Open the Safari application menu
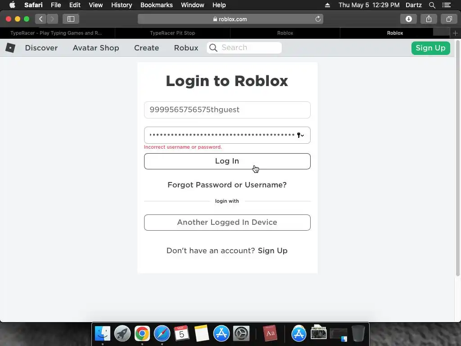This screenshot has height=346, width=461. click(33, 5)
